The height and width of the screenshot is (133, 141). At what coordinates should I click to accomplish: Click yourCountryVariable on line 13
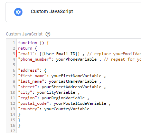(67, 109)
